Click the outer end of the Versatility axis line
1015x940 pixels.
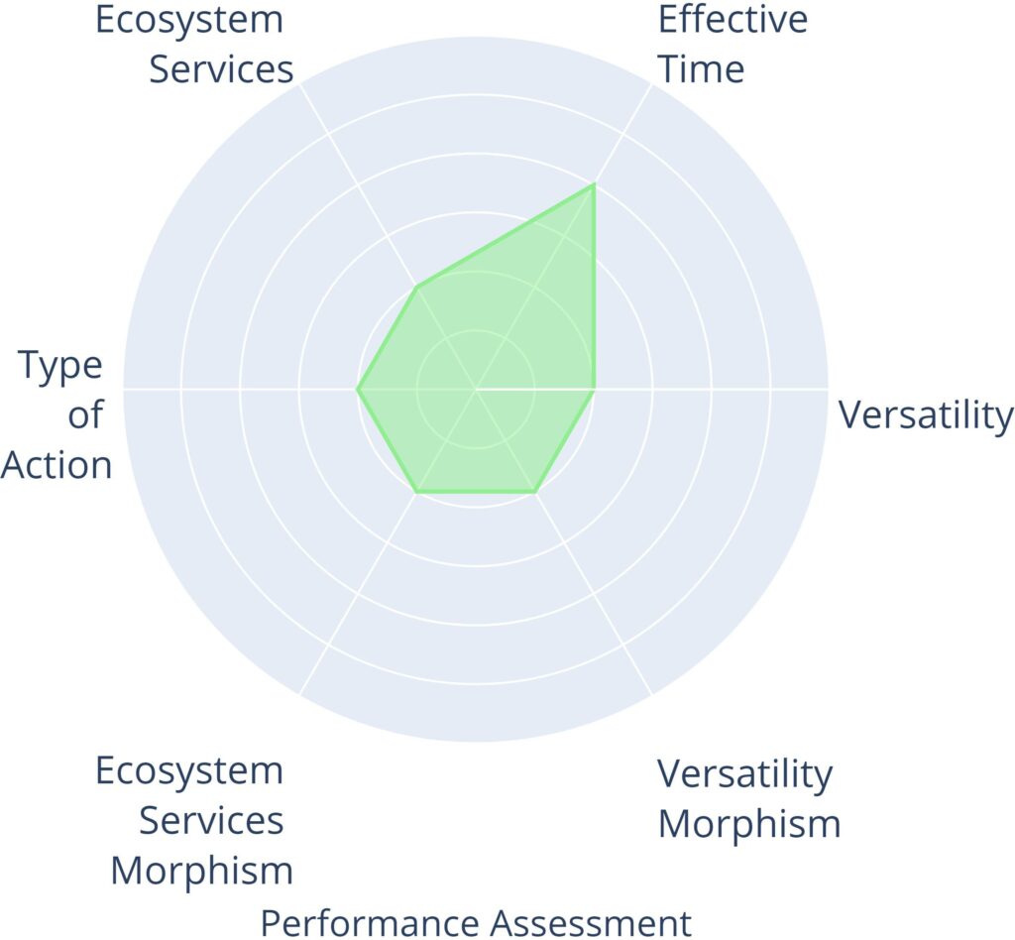827,389
